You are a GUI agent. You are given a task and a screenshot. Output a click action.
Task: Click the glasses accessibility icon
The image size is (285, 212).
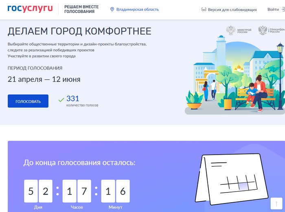(204, 9)
